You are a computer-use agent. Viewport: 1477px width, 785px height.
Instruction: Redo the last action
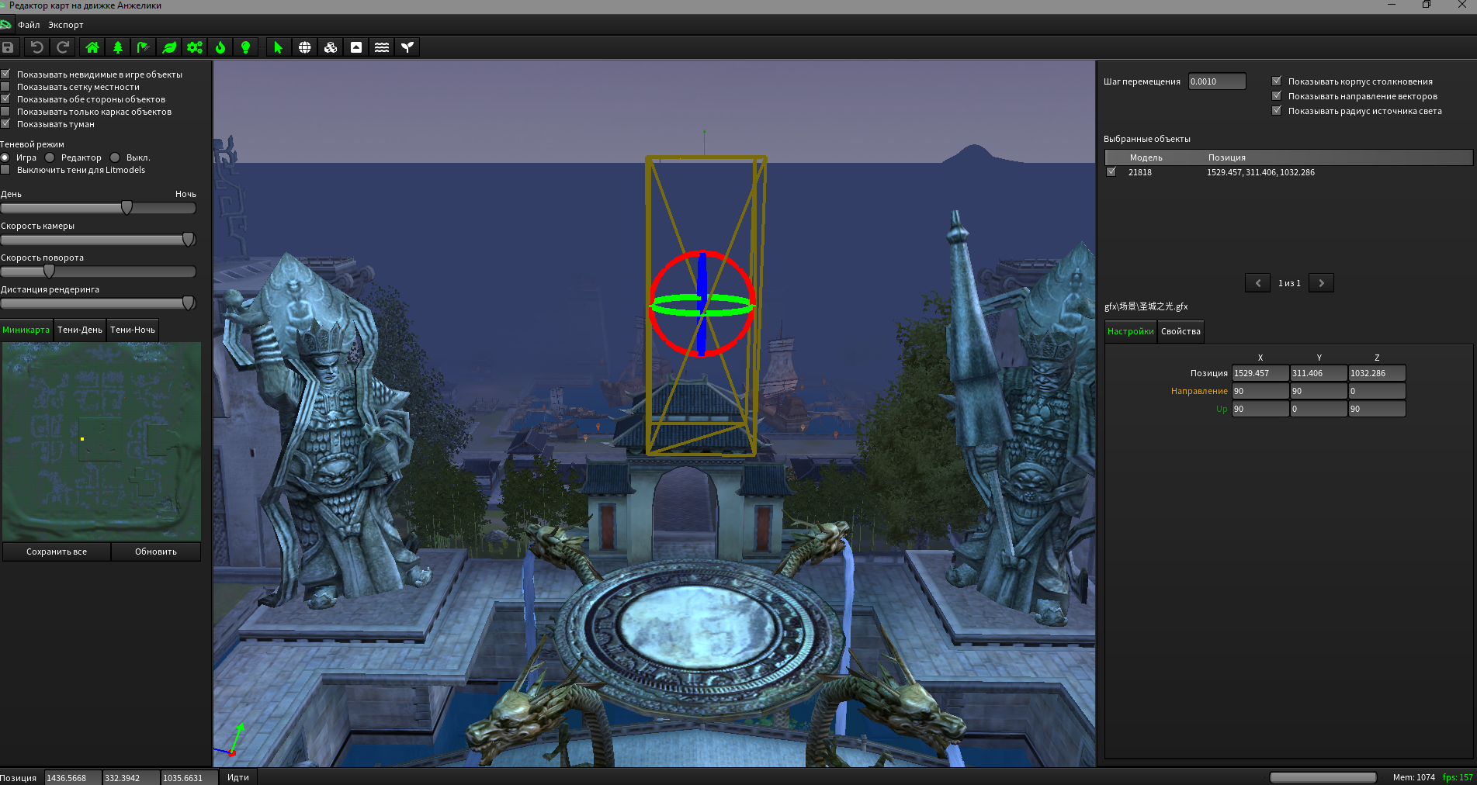pos(63,47)
